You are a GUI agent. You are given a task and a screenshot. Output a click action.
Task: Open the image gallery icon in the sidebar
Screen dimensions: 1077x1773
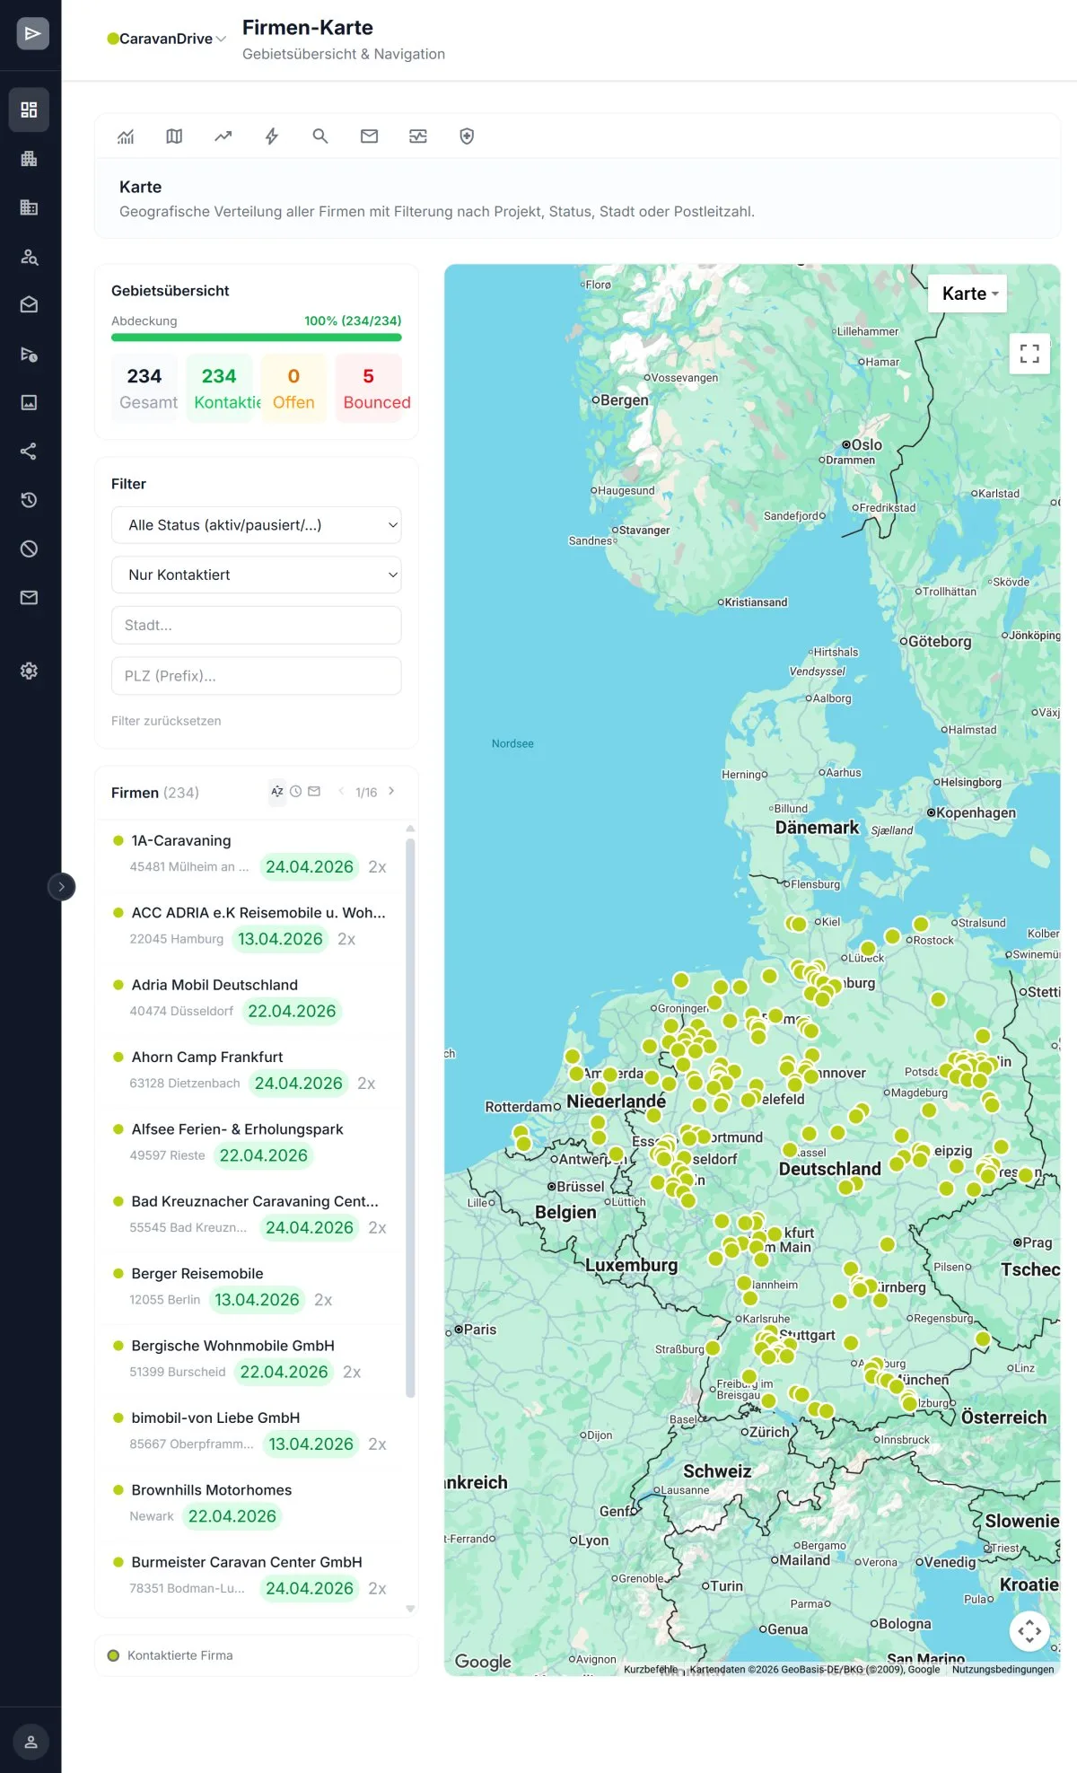tap(30, 402)
